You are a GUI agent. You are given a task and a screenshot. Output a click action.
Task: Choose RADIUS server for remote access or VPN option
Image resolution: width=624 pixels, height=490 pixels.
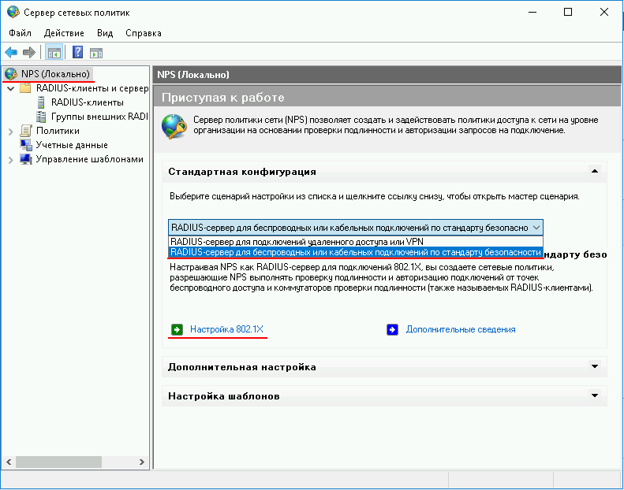click(x=356, y=242)
